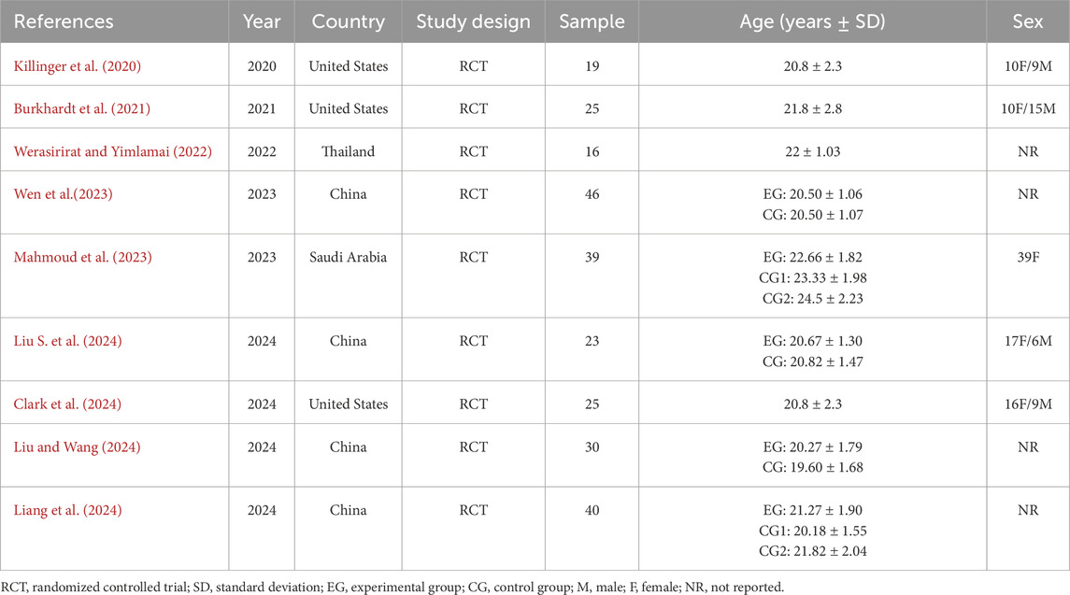
Task: Follow the Werasirirat and Yimlamai (2022) link
Action: (112, 152)
